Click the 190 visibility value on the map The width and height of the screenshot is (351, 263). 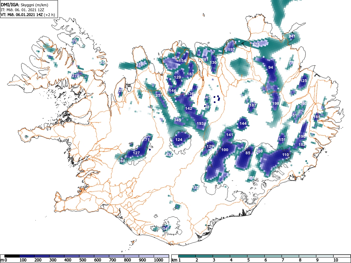pyautogui.click(x=302, y=136)
